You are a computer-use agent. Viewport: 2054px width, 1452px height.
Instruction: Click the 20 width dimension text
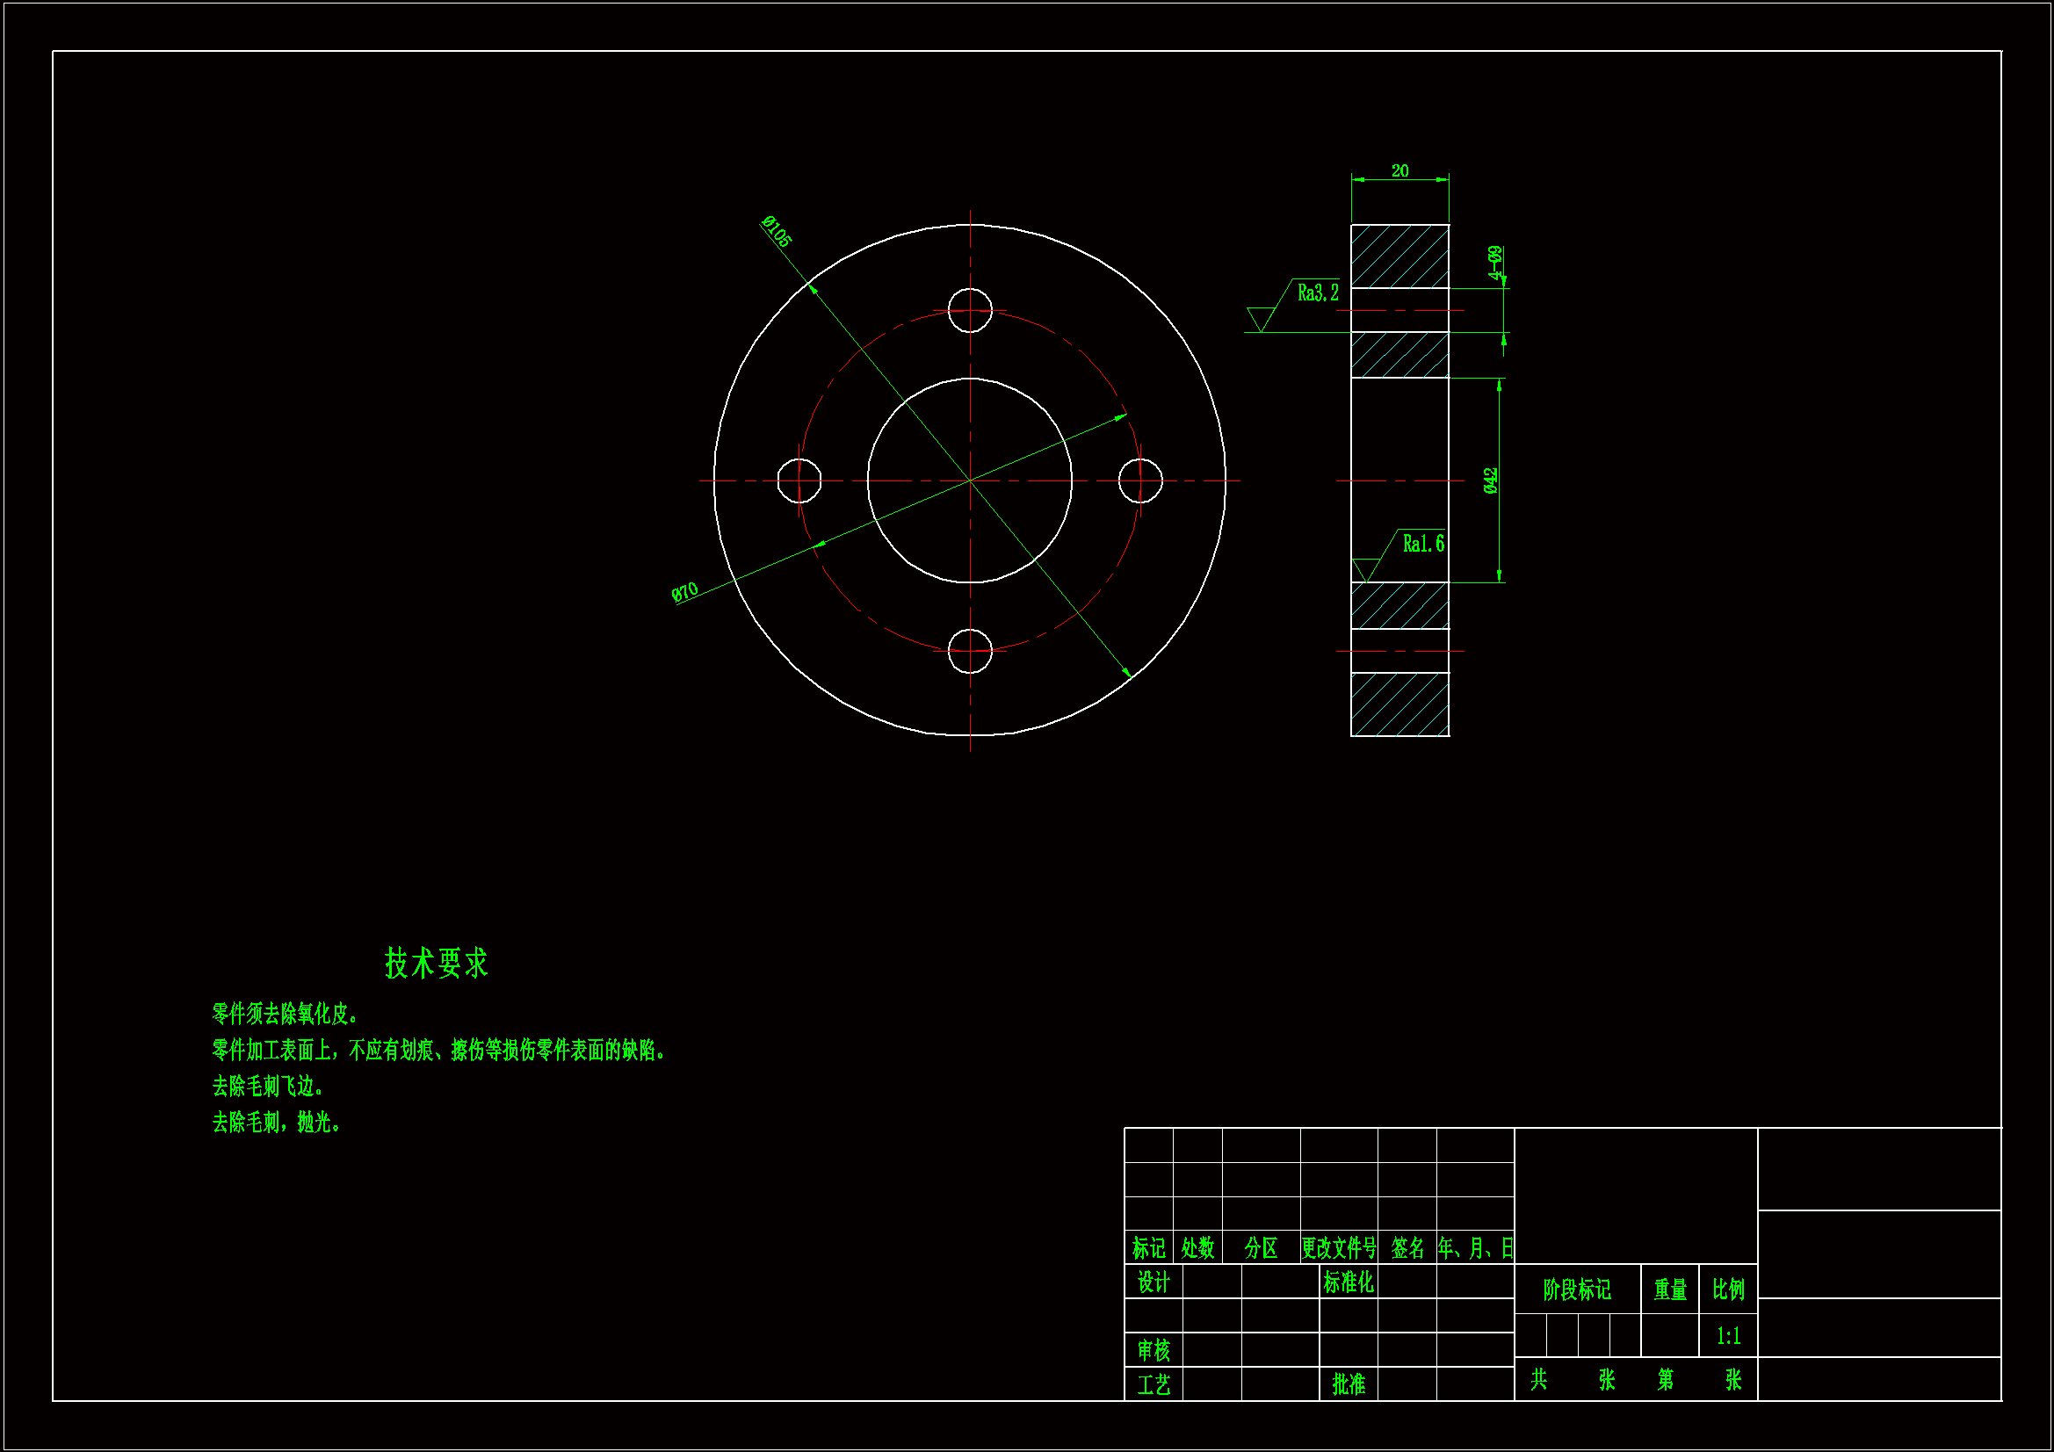1399,171
